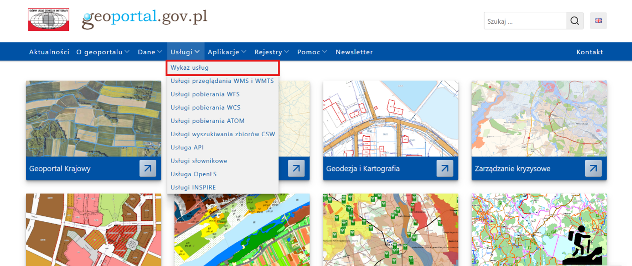Collapse the Usługi dropdown menu

[185, 52]
